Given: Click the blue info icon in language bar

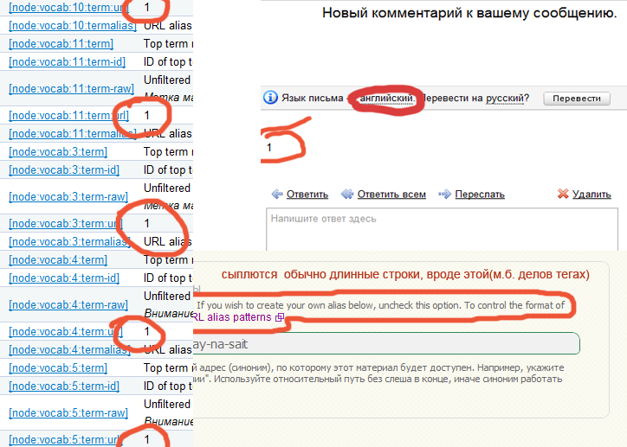Looking at the screenshot, I should (x=270, y=98).
